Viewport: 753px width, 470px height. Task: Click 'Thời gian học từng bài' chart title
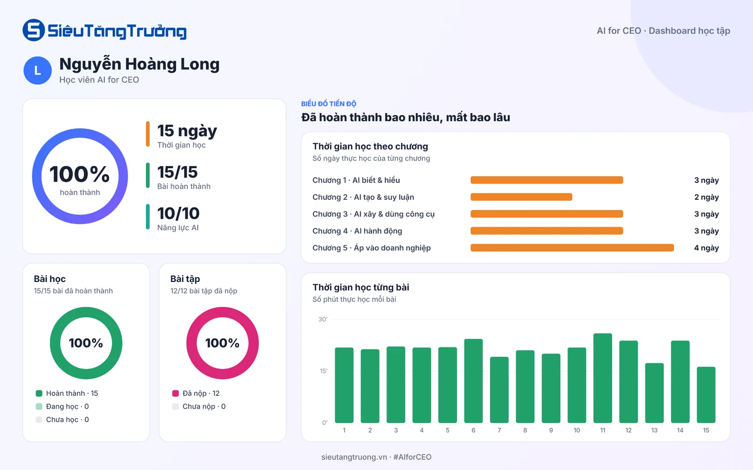point(360,287)
